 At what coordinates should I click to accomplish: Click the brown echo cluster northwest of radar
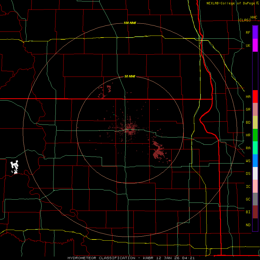point(105,92)
